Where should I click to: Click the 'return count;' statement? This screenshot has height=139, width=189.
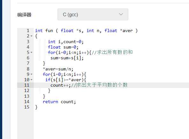pos(59,102)
